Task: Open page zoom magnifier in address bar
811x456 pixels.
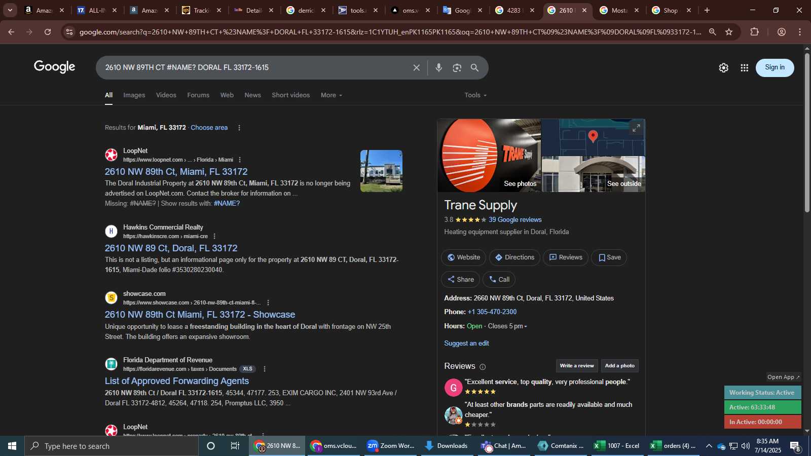Action: (x=712, y=32)
